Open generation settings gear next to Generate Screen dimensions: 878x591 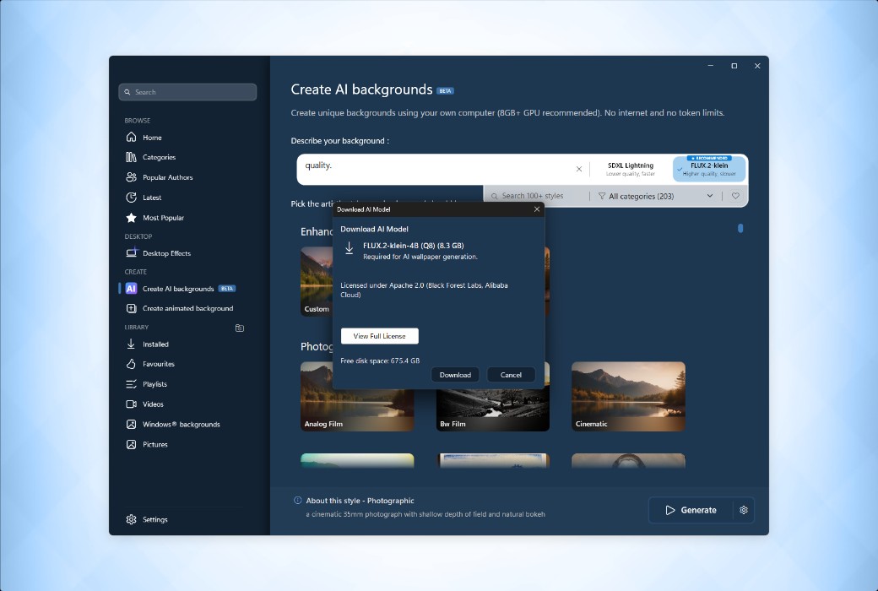click(744, 510)
